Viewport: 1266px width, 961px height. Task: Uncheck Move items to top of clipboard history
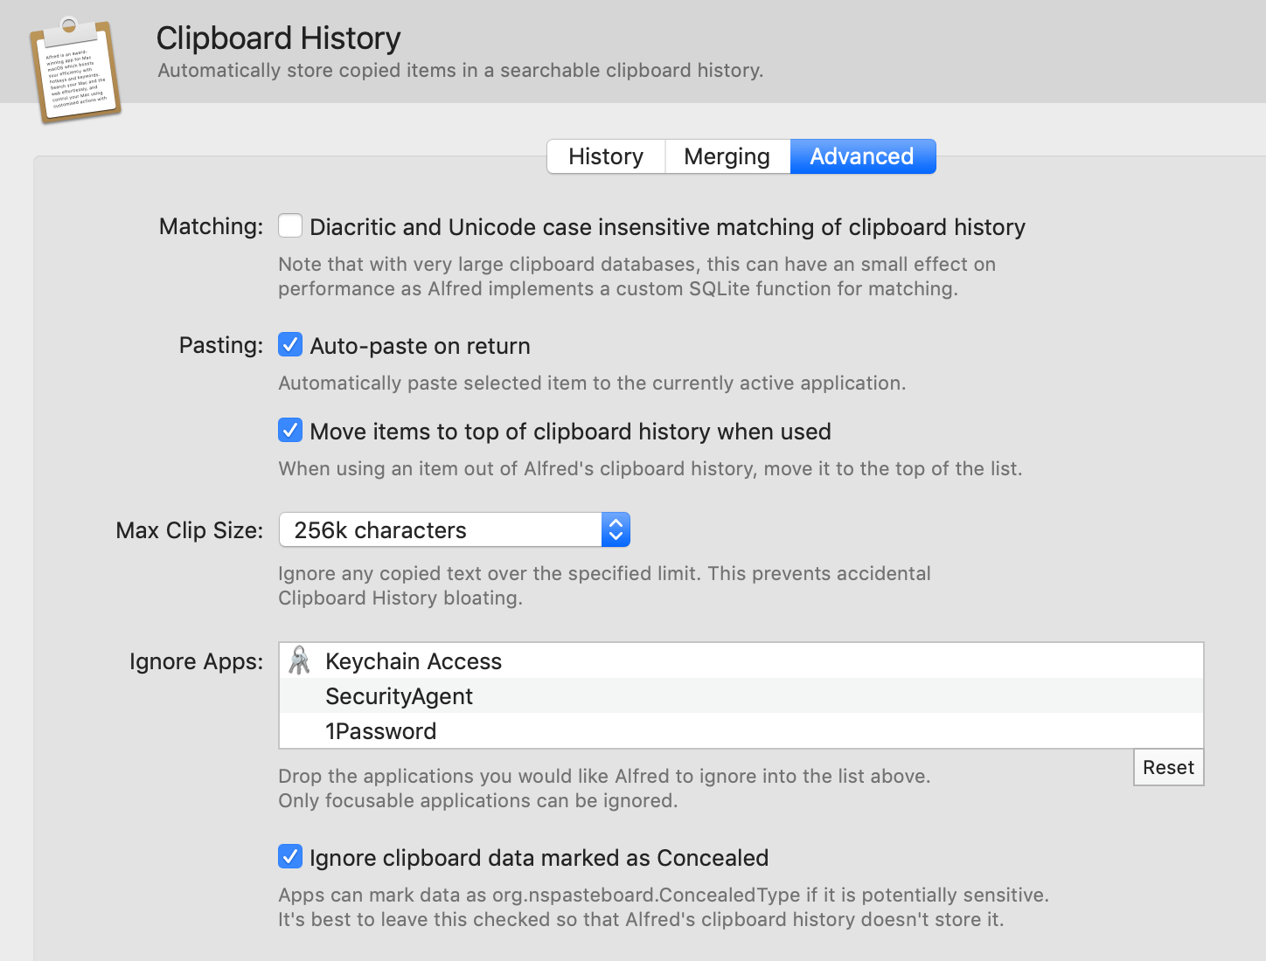(289, 430)
